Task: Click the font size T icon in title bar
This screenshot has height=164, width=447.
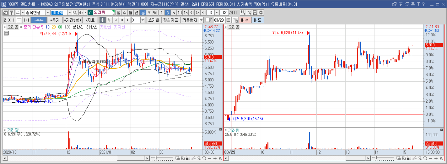Action: point(418,4)
